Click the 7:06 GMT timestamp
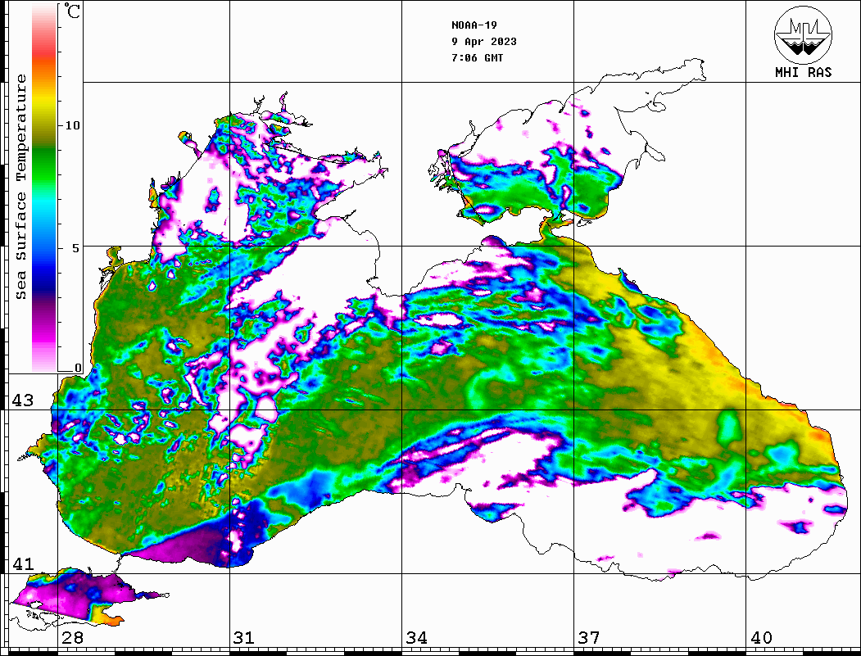 pos(477,57)
